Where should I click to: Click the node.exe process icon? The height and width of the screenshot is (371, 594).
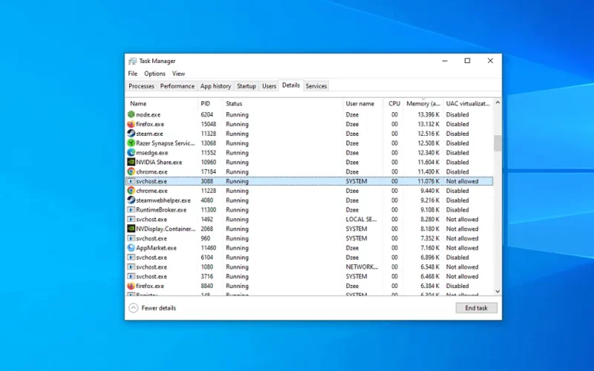tap(131, 114)
